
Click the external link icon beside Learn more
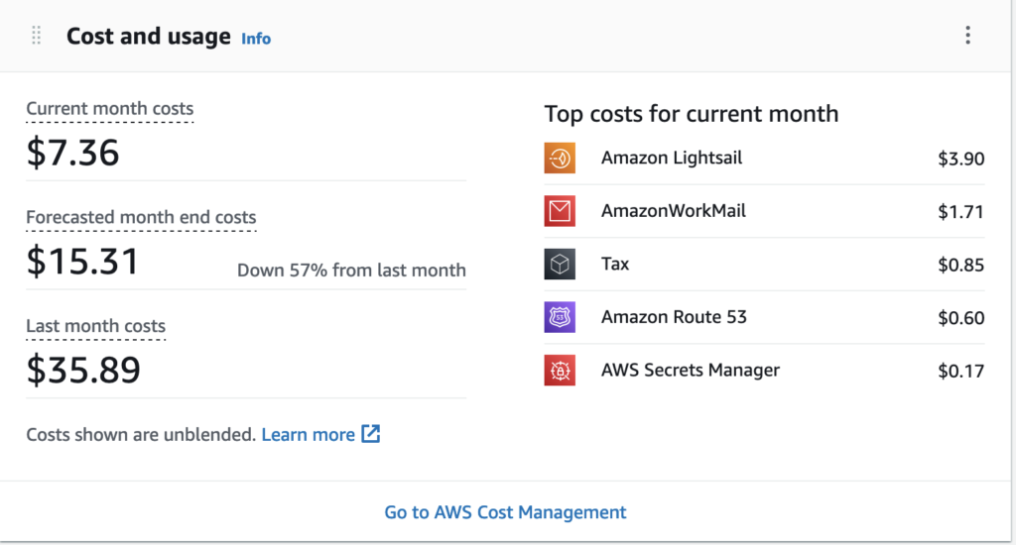click(x=370, y=434)
